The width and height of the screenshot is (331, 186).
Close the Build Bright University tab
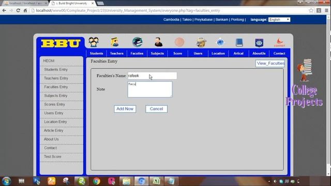coord(93,3)
